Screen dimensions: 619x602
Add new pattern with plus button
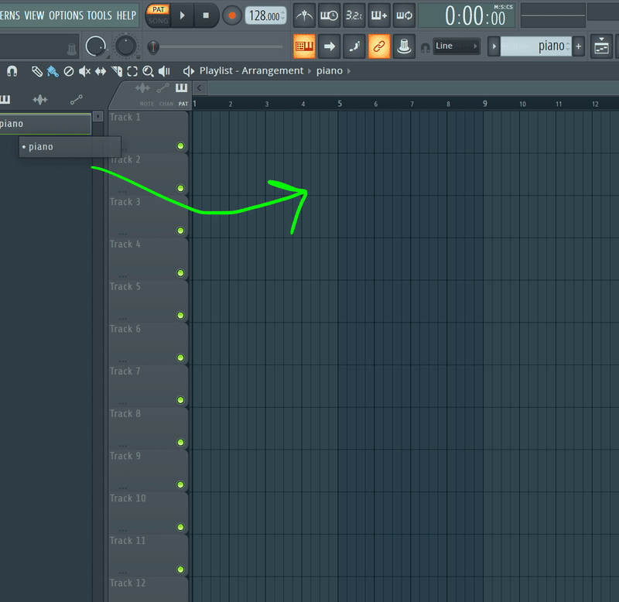click(578, 46)
